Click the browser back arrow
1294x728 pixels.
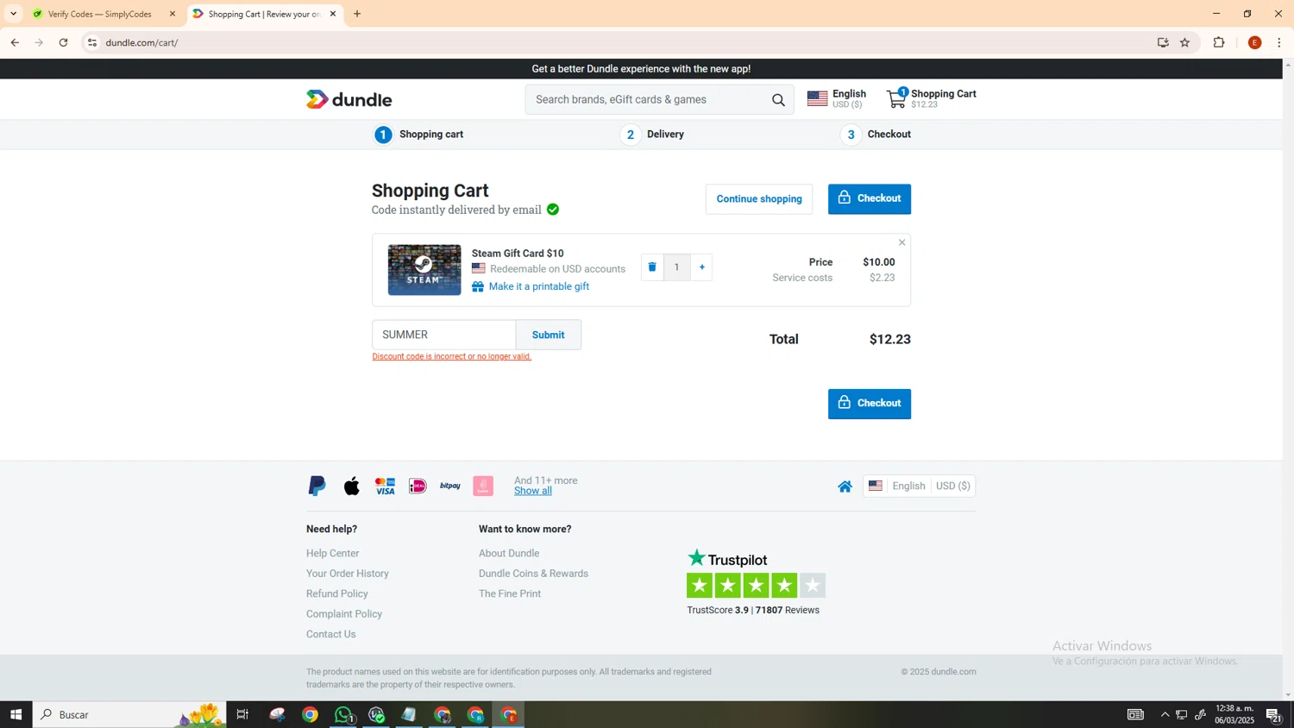point(15,42)
